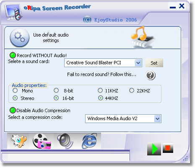Viewport: 195px width, 168px height.
Task: Select the Mono radio button
Action: coord(15,90)
